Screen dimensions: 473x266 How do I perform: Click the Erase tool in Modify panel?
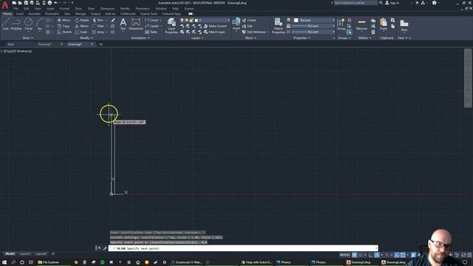pyautogui.click(x=113, y=20)
